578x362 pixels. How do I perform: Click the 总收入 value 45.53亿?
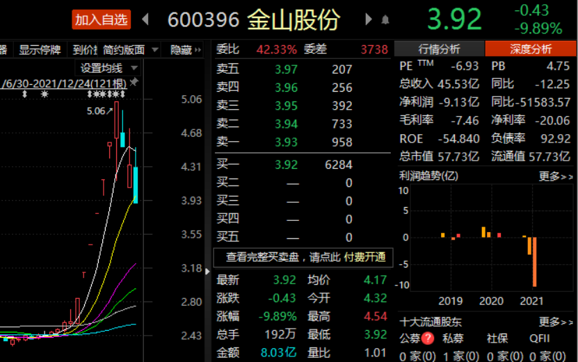[x=458, y=84]
